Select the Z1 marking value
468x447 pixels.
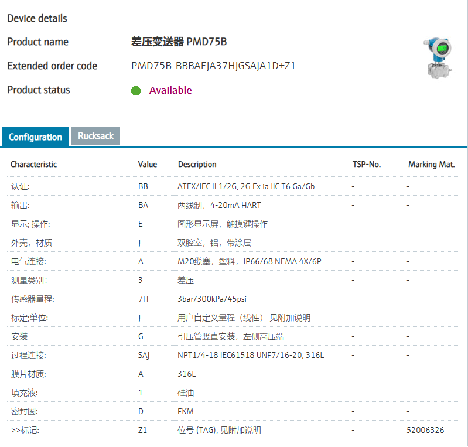coord(142,430)
